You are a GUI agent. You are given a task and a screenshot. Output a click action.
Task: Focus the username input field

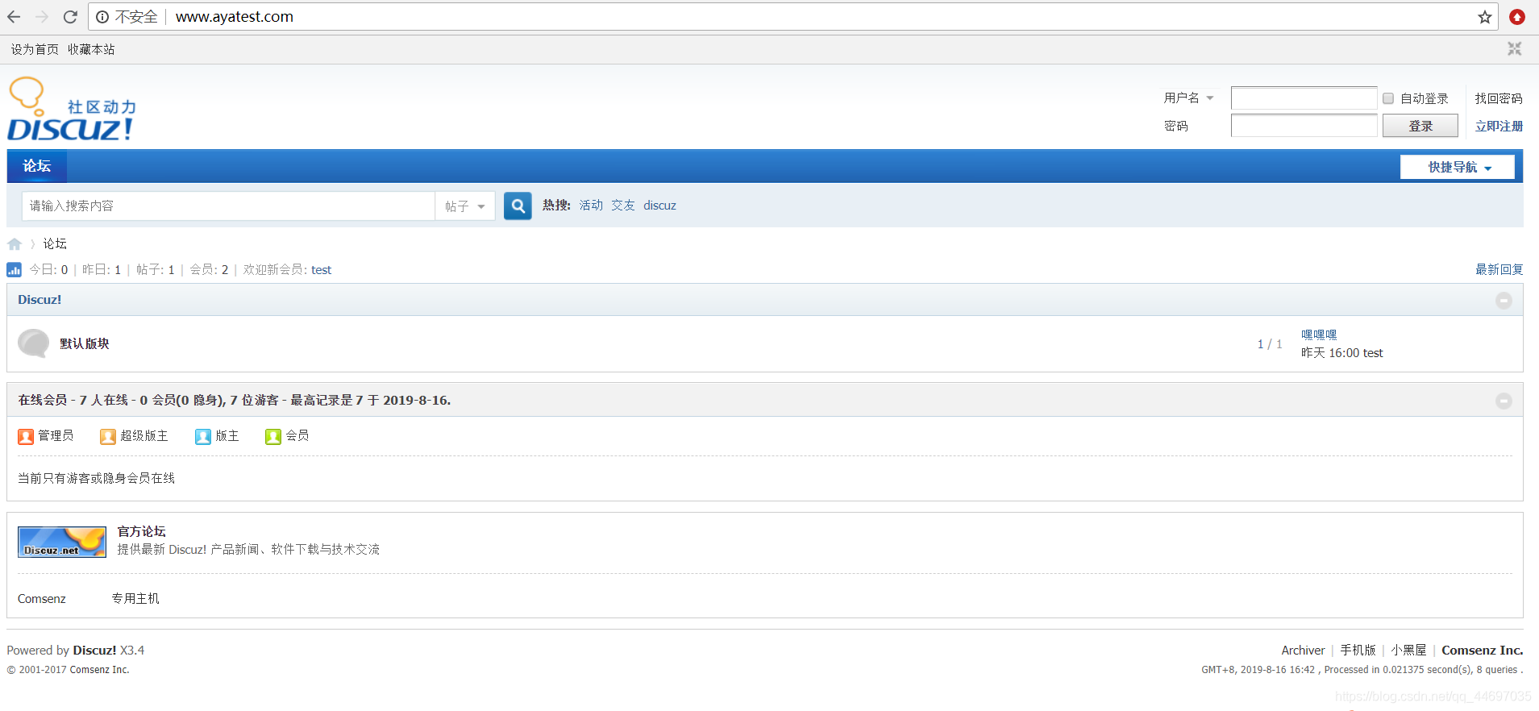(x=1304, y=98)
